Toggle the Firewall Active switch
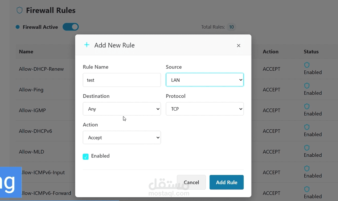The height and width of the screenshot is (201, 338). tap(71, 27)
